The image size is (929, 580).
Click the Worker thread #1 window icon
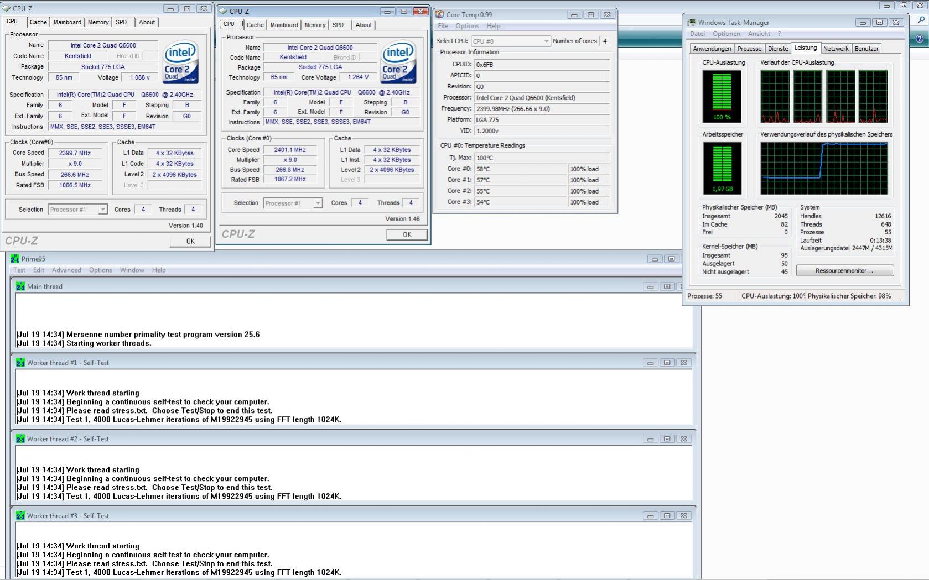[x=20, y=363]
